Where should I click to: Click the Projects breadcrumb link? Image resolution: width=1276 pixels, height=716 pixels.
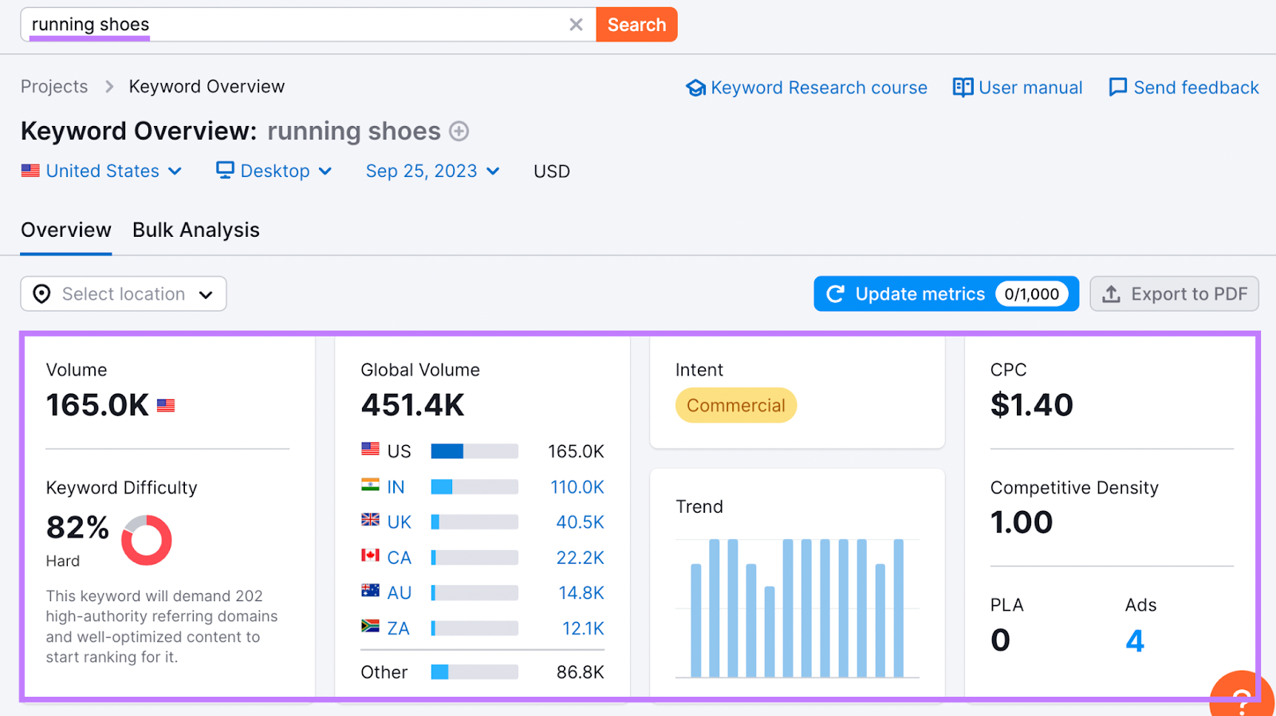54,87
